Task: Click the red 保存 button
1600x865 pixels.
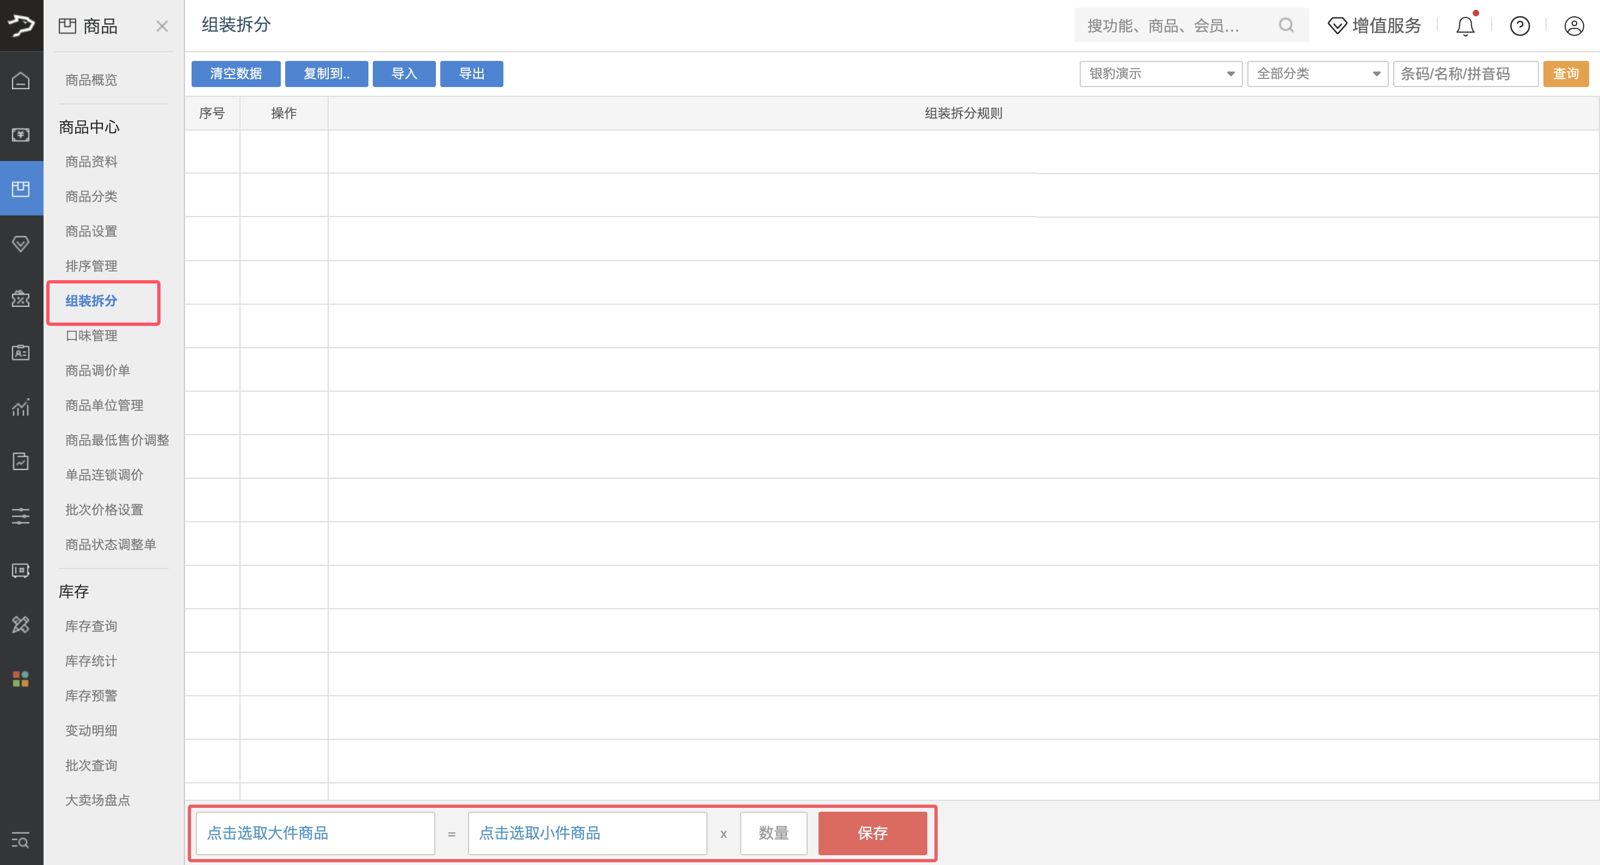Action: [873, 833]
